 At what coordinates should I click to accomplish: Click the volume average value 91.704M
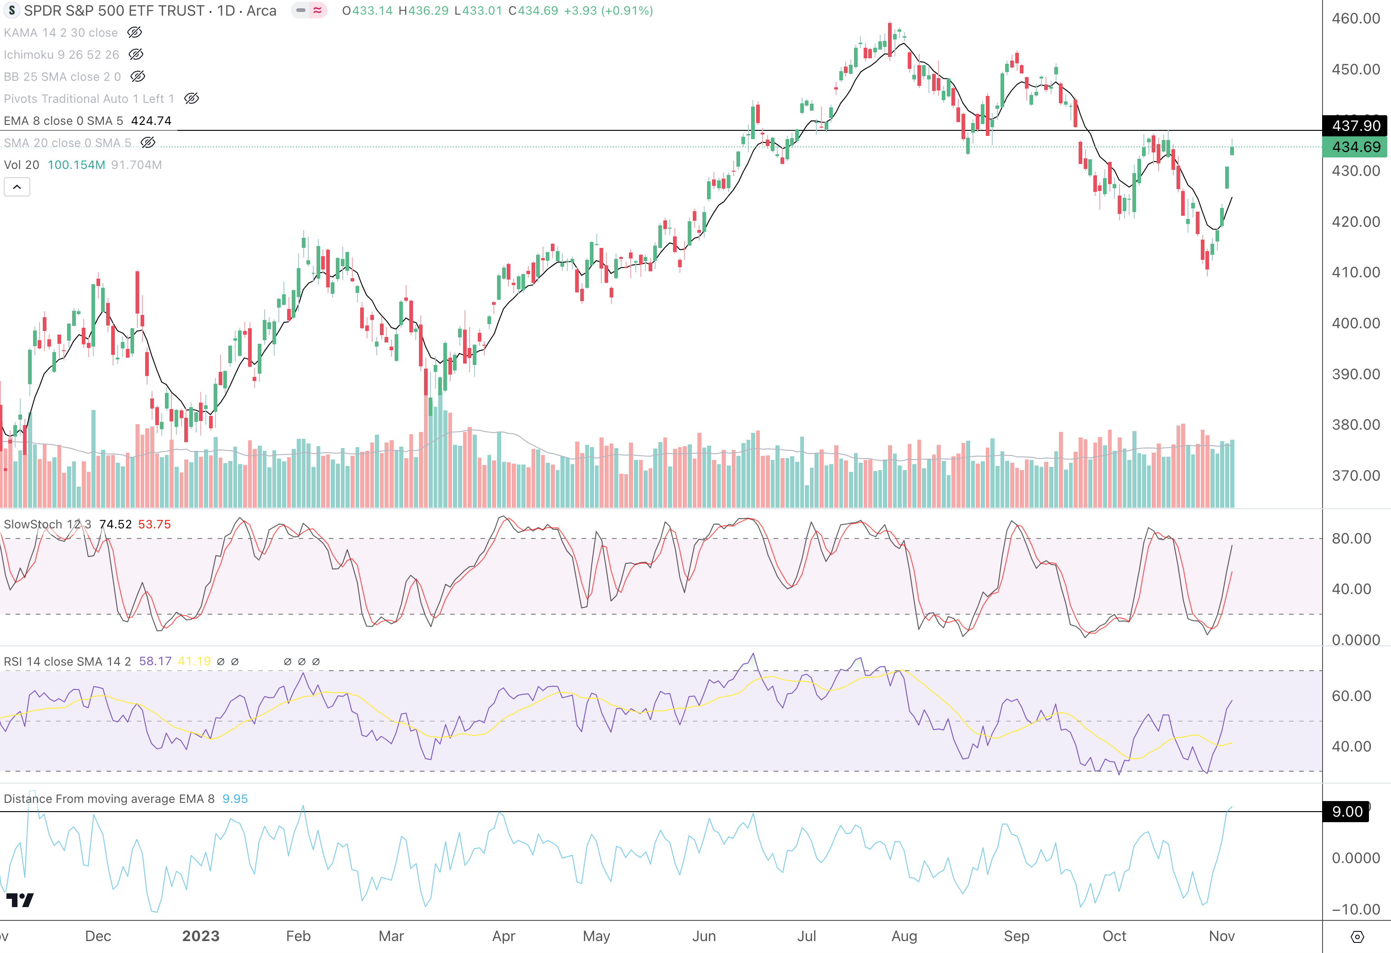(x=136, y=165)
